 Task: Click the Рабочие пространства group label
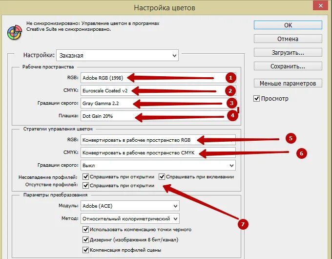tap(48, 67)
